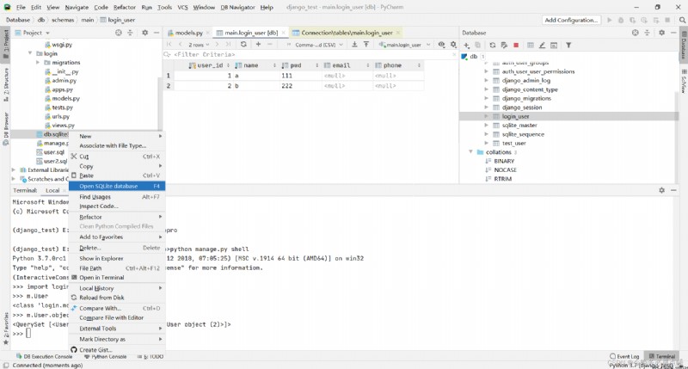This screenshot has width=688, height=369.
Task: Import data with the upload arrow icon
Action: (366, 45)
